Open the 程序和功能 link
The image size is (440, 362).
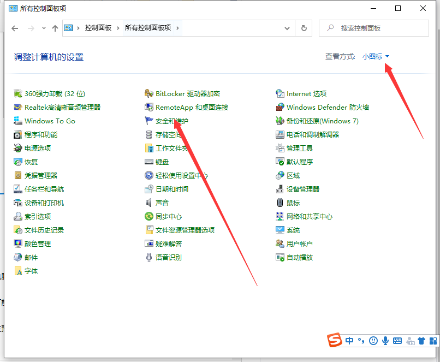pos(41,135)
